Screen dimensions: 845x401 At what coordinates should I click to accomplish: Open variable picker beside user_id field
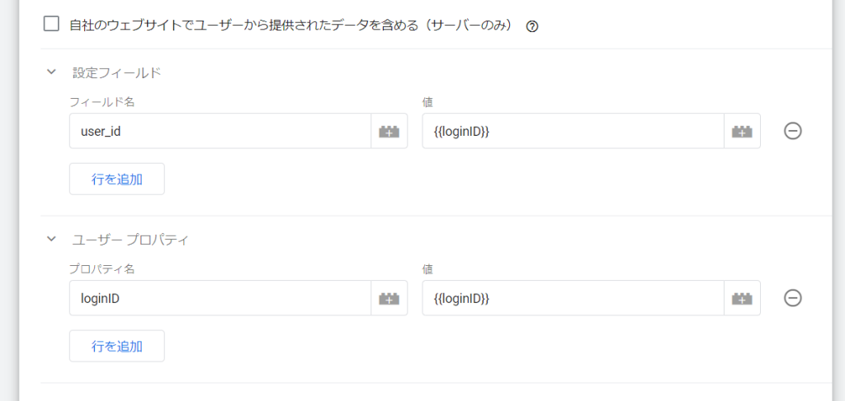(389, 131)
